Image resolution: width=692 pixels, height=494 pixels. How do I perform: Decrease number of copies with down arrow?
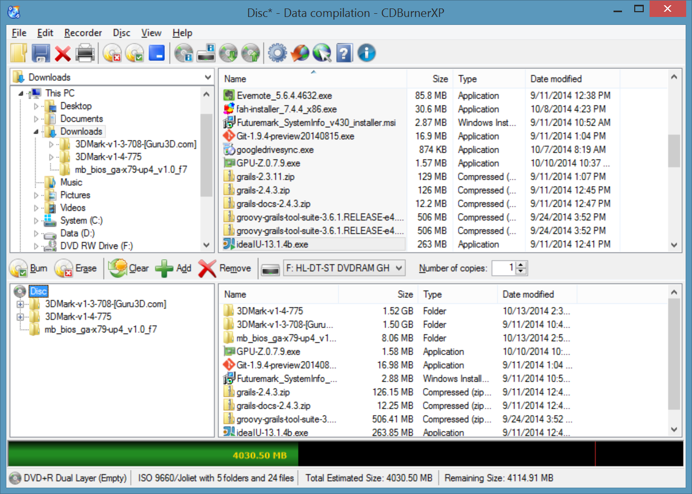click(x=521, y=272)
